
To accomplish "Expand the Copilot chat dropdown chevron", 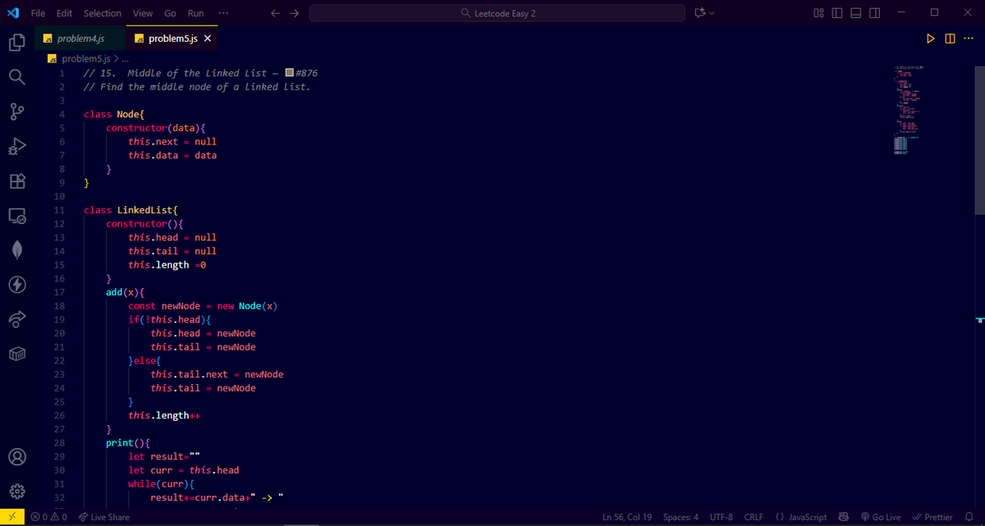I will 712,13.
